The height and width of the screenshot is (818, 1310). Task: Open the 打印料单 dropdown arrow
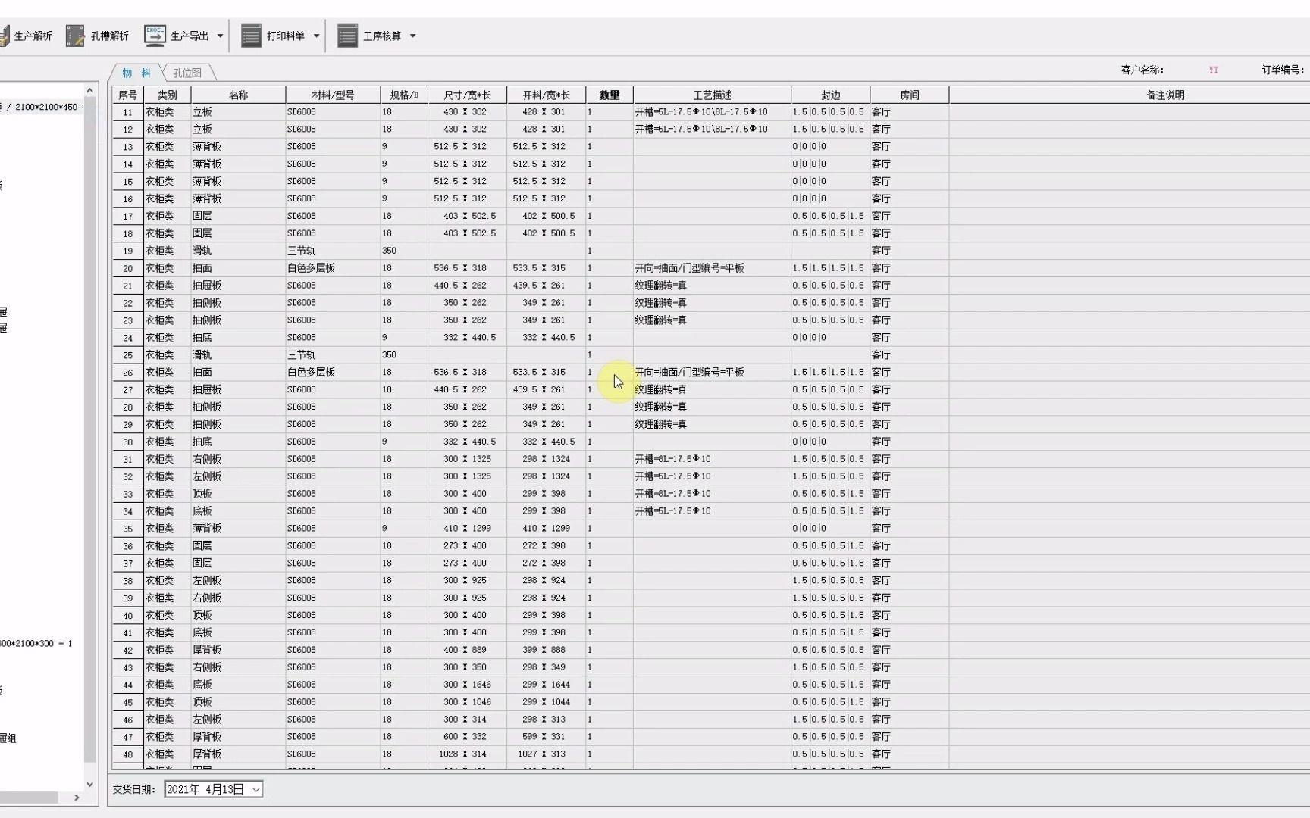(316, 36)
